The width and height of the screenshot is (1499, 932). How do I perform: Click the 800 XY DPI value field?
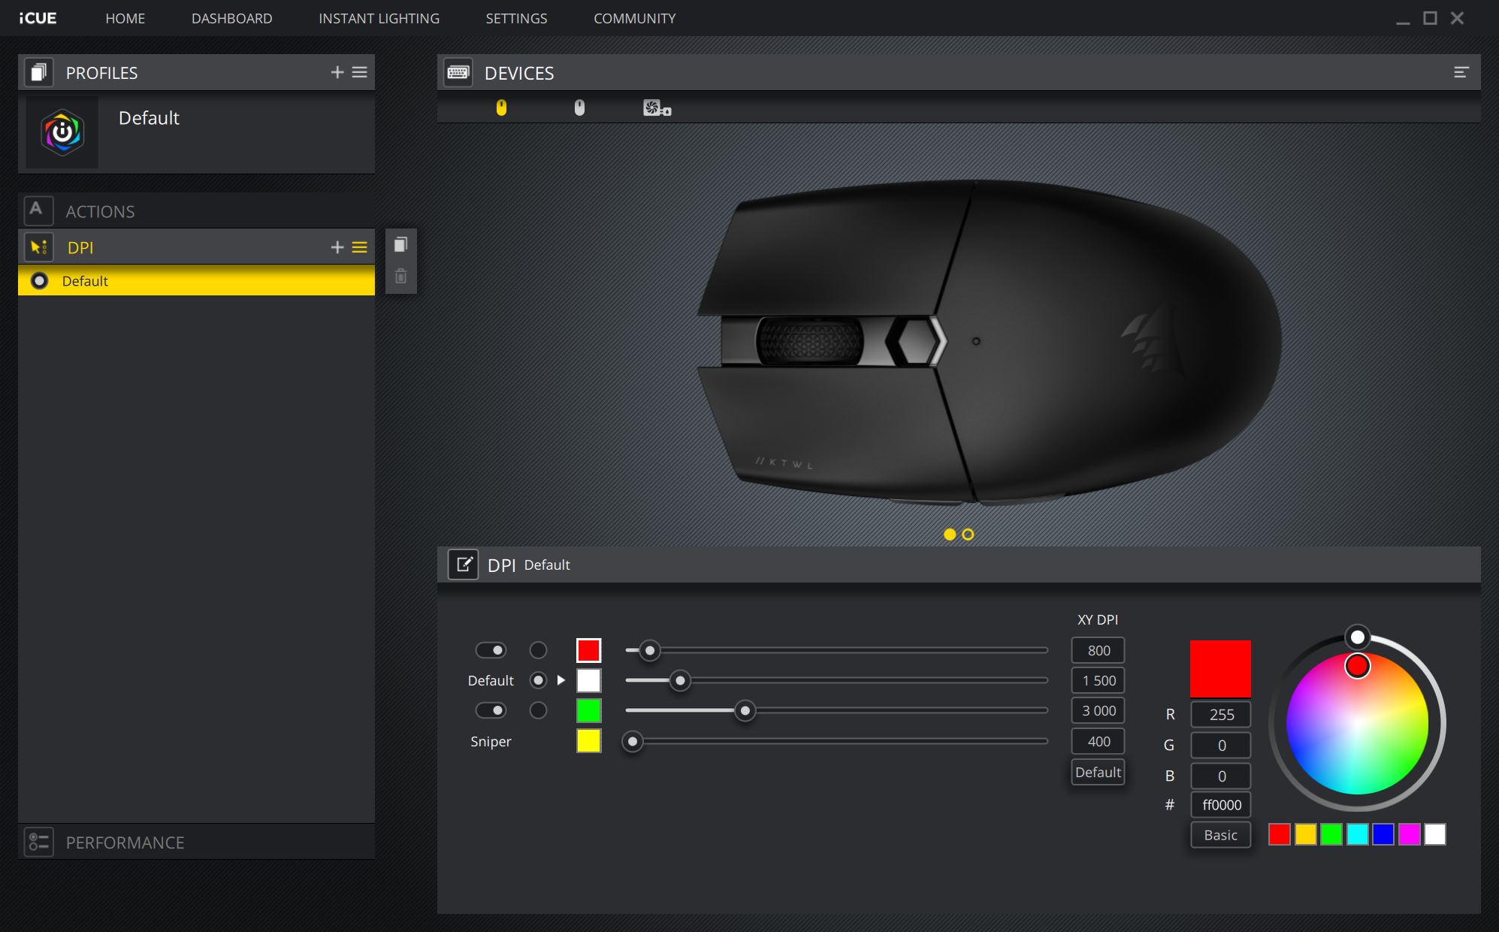(x=1098, y=650)
